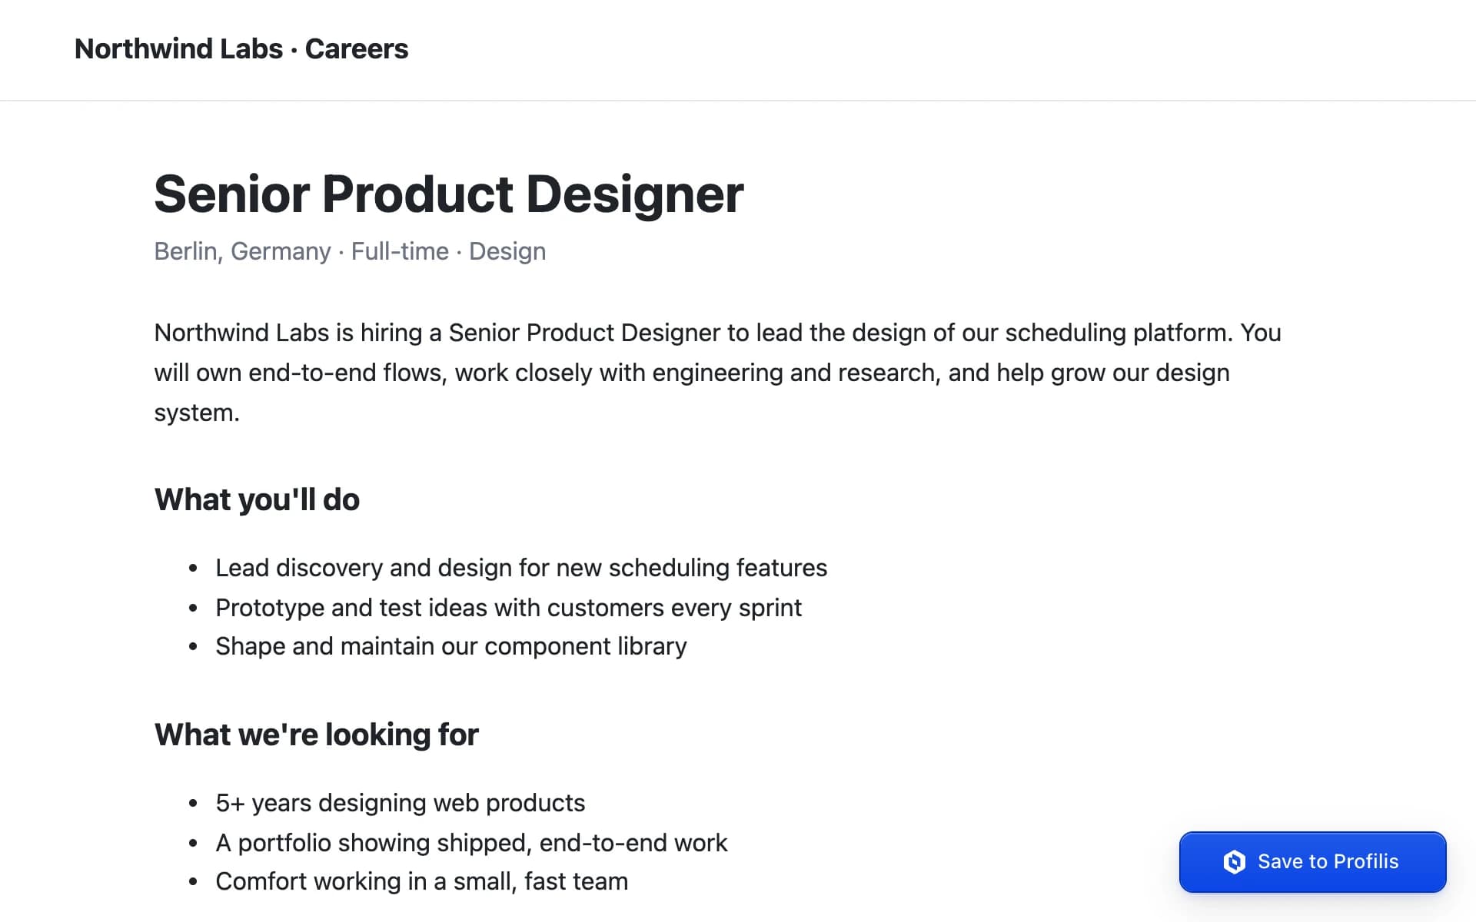Click the bullet dot before "Lead discovery"
This screenshot has height=922, width=1476.
tap(193, 569)
